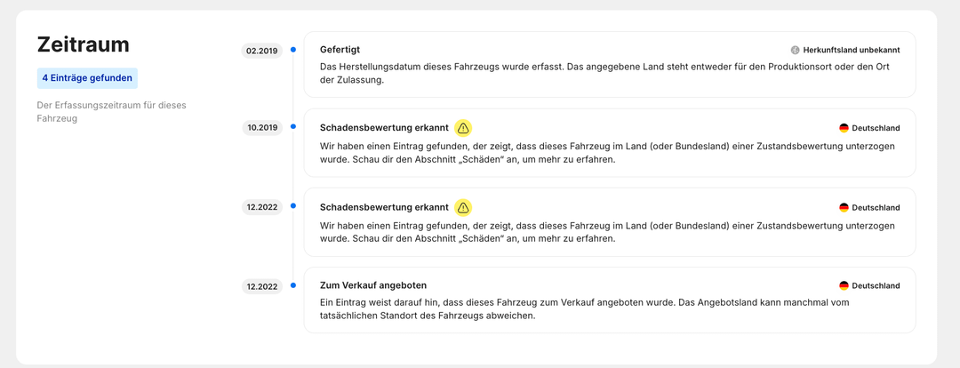The height and width of the screenshot is (368, 960).
Task: Click the gray icon beside Herkunftsland unbekannt
Action: click(796, 51)
